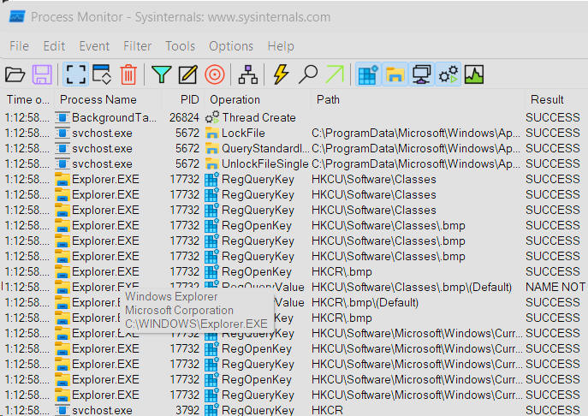Click the PID column header
This screenshot has width=588, height=416.
(x=189, y=99)
